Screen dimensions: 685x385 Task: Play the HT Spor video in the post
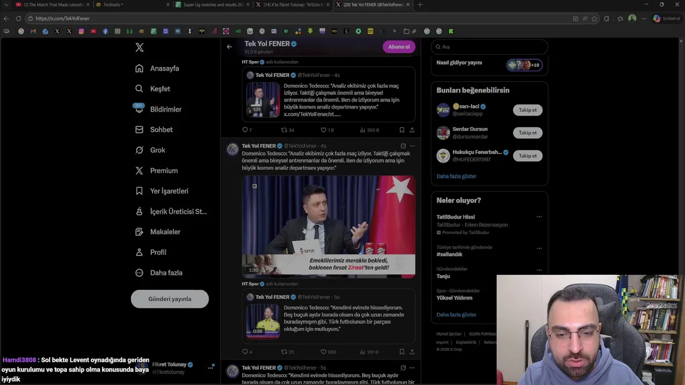click(329, 227)
